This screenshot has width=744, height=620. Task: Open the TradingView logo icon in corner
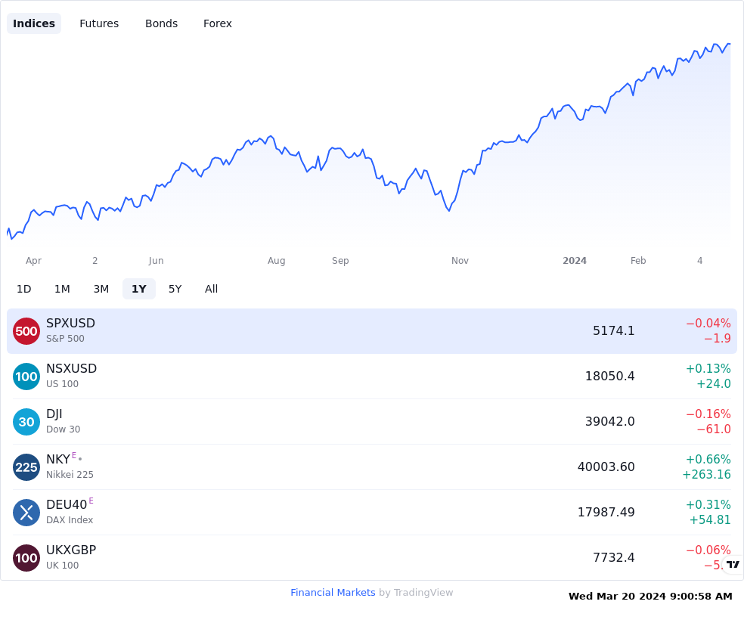[x=733, y=564]
